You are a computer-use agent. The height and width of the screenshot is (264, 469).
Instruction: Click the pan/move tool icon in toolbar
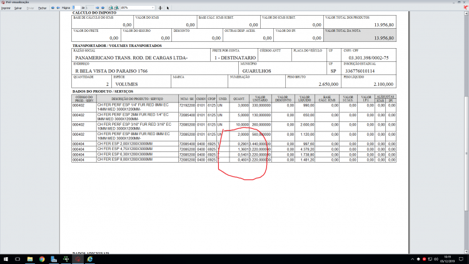click(160, 8)
